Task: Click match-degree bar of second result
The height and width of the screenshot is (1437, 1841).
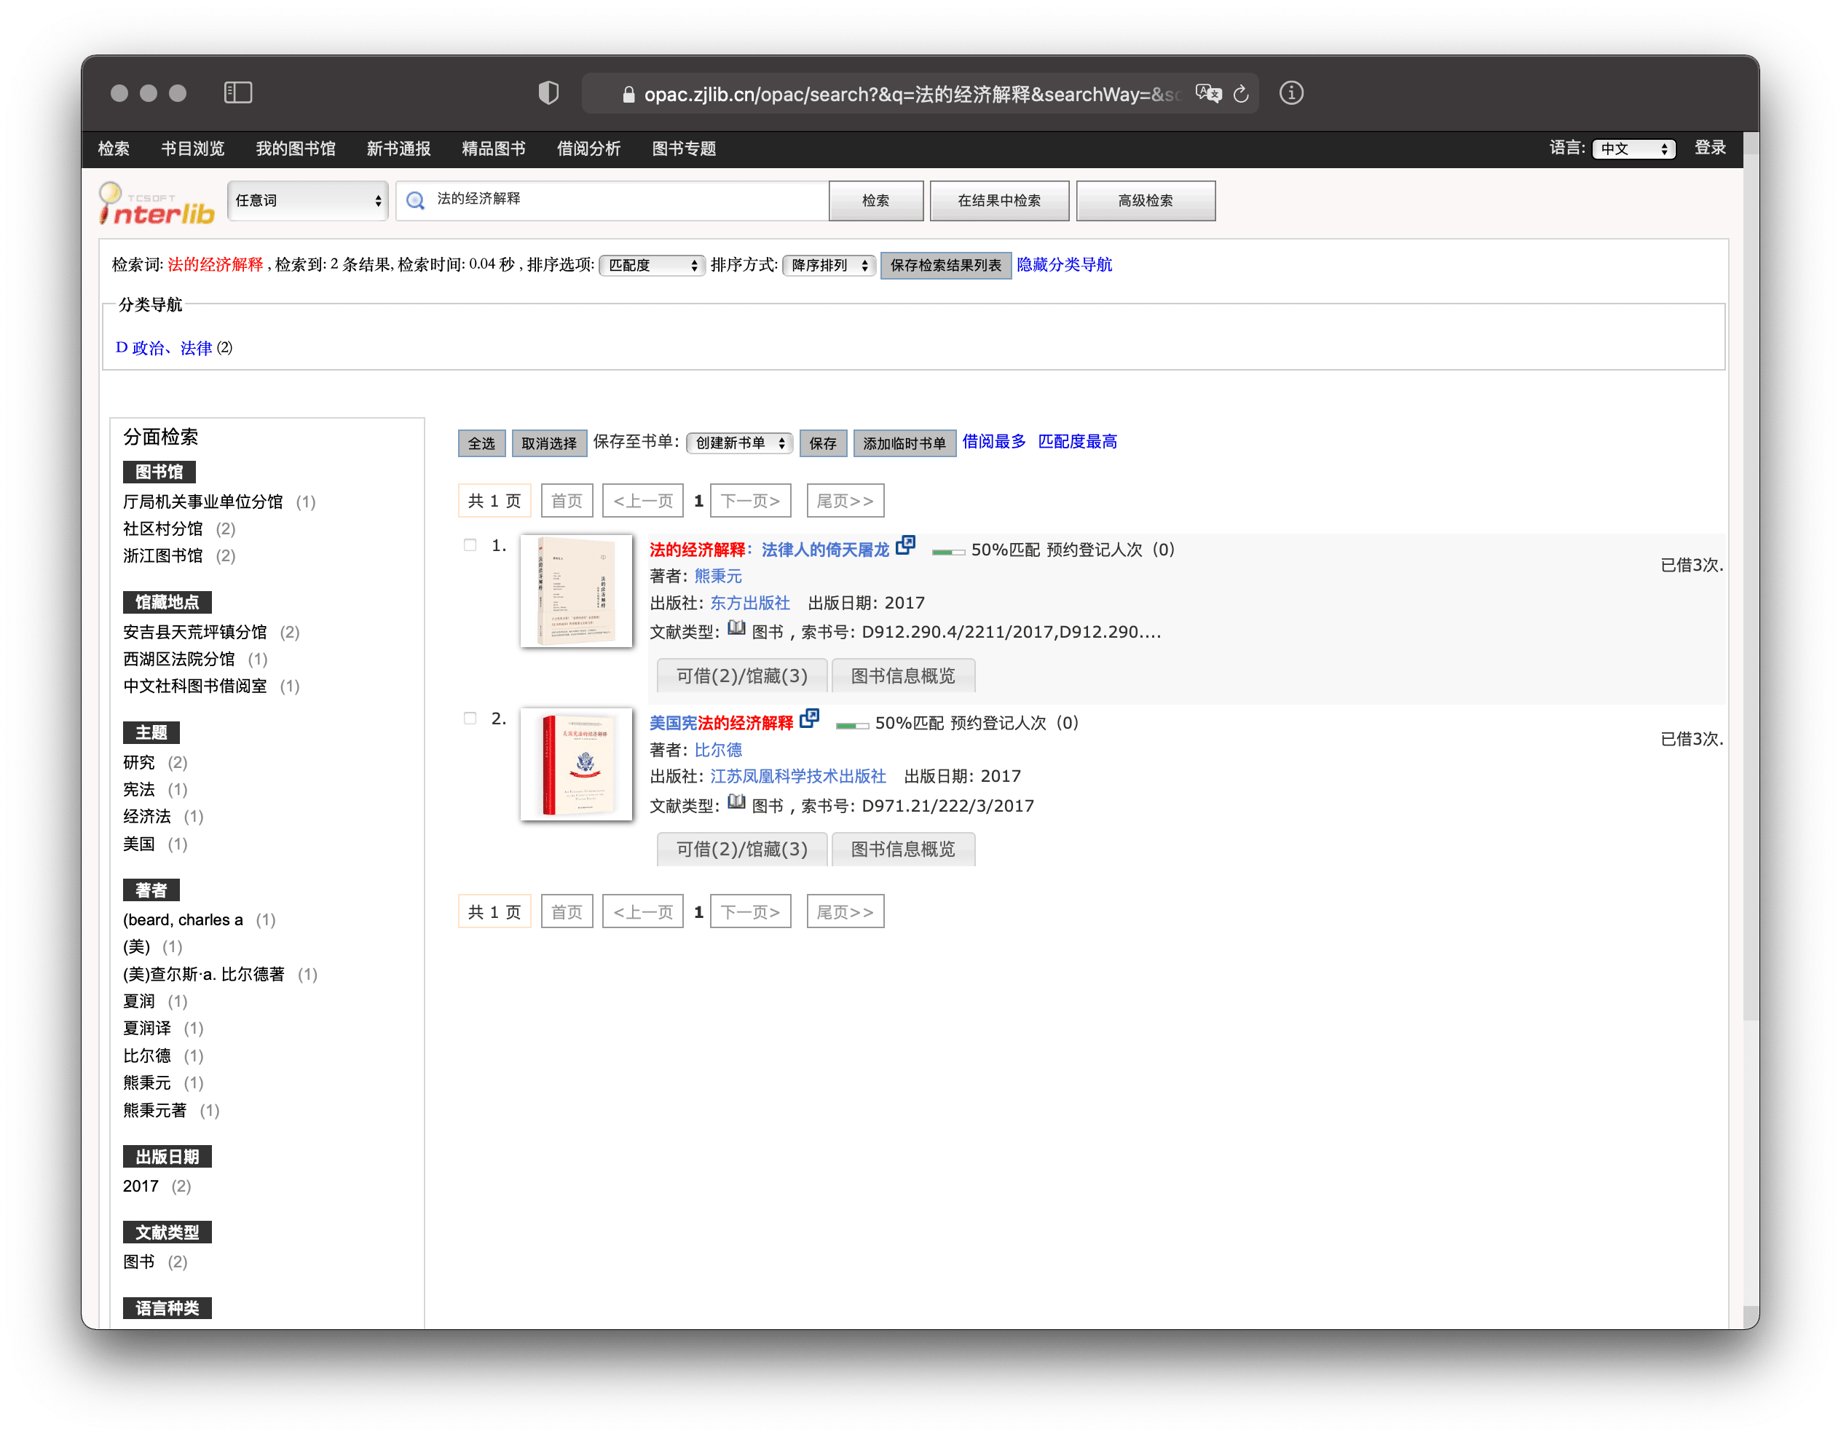Action: [x=852, y=726]
